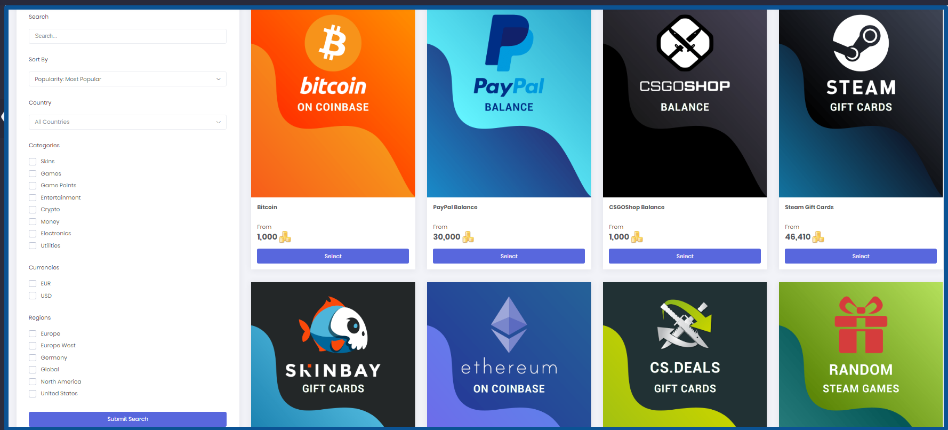Click the CSGOShop crossed knives logo

click(685, 43)
